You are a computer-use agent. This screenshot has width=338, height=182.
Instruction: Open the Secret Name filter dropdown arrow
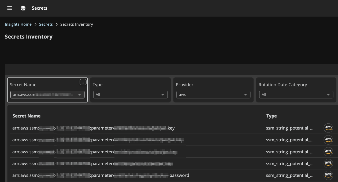click(80, 94)
